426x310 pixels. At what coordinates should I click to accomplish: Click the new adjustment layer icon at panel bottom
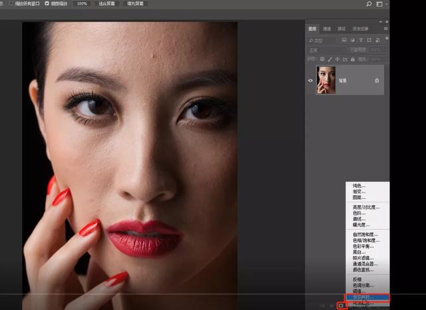click(x=341, y=305)
